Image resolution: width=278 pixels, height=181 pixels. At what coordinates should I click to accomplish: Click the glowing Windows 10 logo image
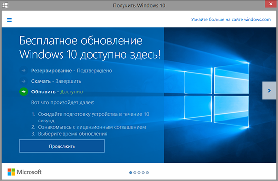(216, 95)
